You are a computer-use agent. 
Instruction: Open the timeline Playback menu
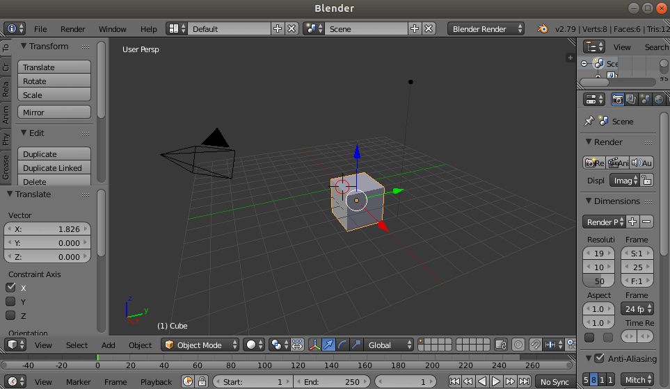click(x=156, y=382)
